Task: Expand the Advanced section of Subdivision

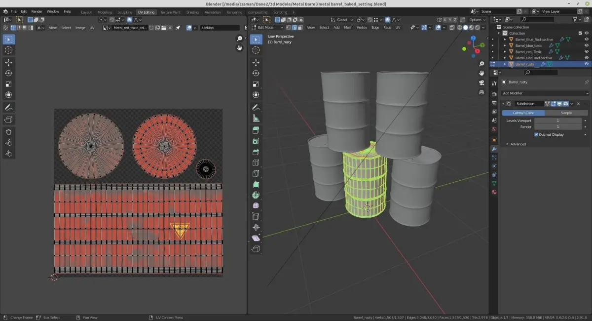Action: tap(518, 144)
